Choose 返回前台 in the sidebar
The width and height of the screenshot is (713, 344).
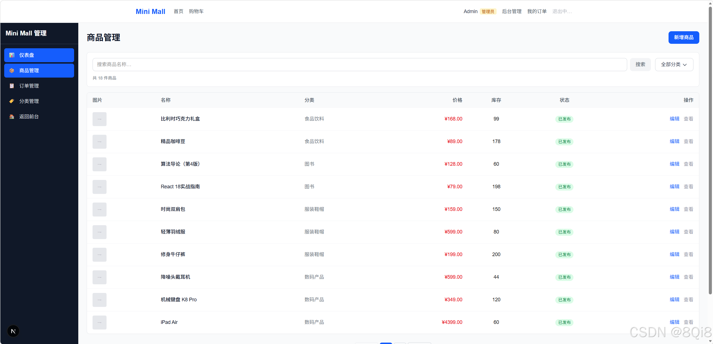[x=39, y=117]
